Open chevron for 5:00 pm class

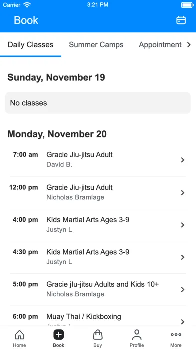pos(182,289)
